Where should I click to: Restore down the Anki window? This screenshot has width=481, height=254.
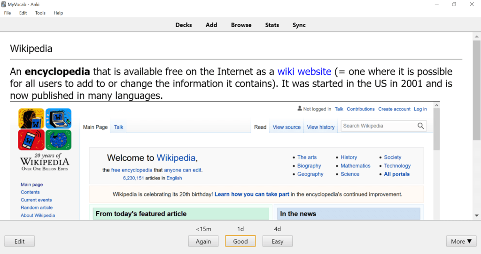[x=454, y=4]
